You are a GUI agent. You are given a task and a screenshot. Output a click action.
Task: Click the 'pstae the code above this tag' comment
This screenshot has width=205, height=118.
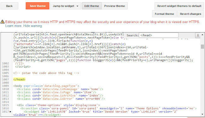(46, 73)
